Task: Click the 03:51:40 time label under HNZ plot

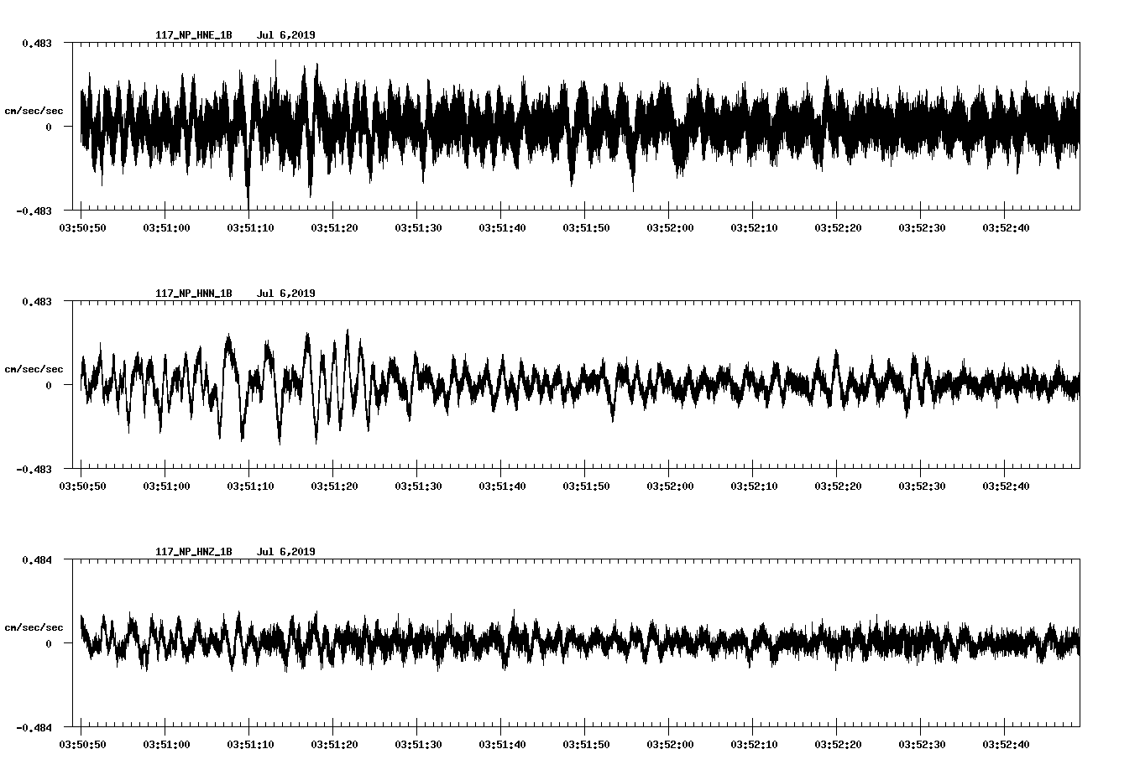Action: [502, 744]
